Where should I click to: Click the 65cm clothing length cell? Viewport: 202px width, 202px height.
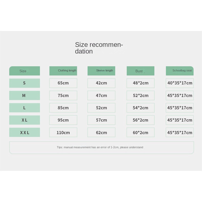point(63,83)
